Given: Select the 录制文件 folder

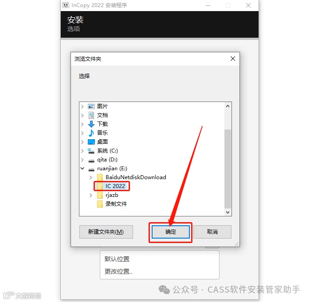Looking at the screenshot, I should (112, 204).
